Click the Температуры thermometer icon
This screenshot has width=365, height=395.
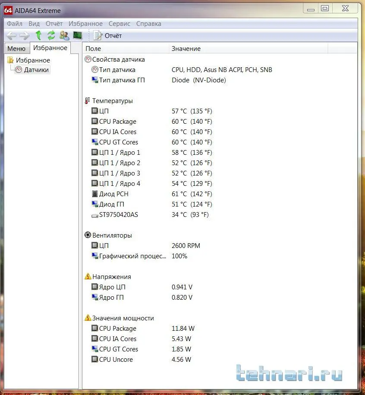88,101
